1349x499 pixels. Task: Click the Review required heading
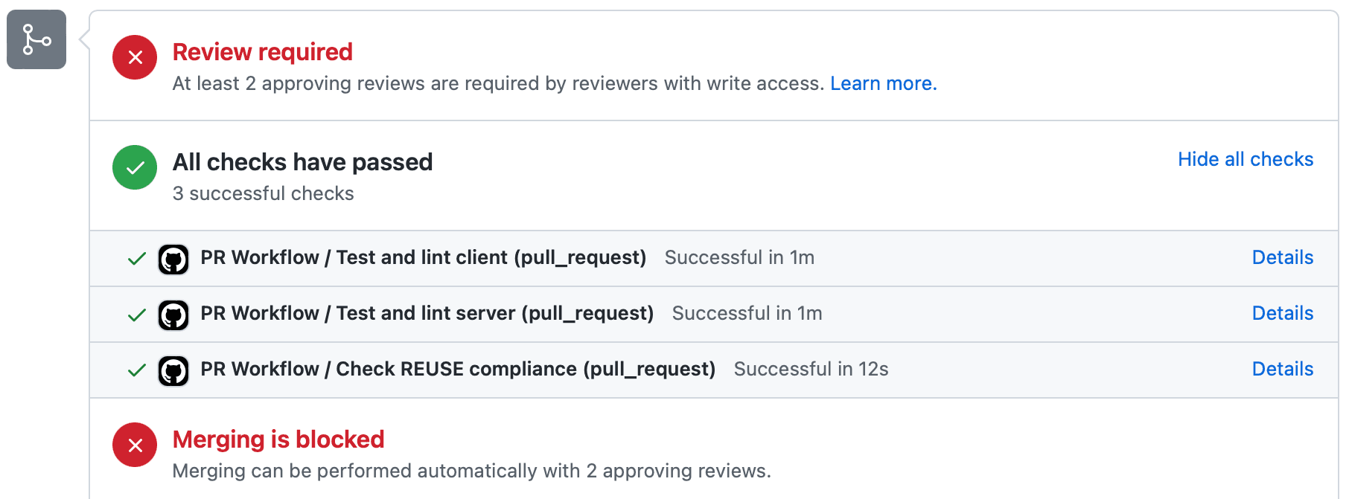point(262,52)
